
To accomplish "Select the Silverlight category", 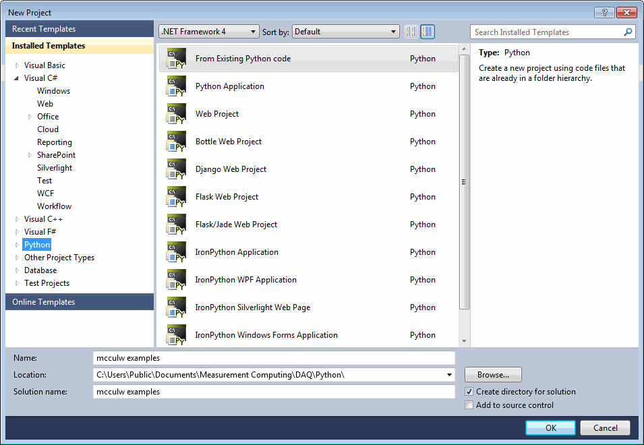I will (55, 167).
